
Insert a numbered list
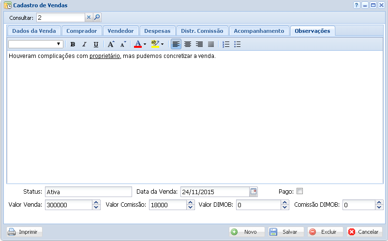(225, 44)
